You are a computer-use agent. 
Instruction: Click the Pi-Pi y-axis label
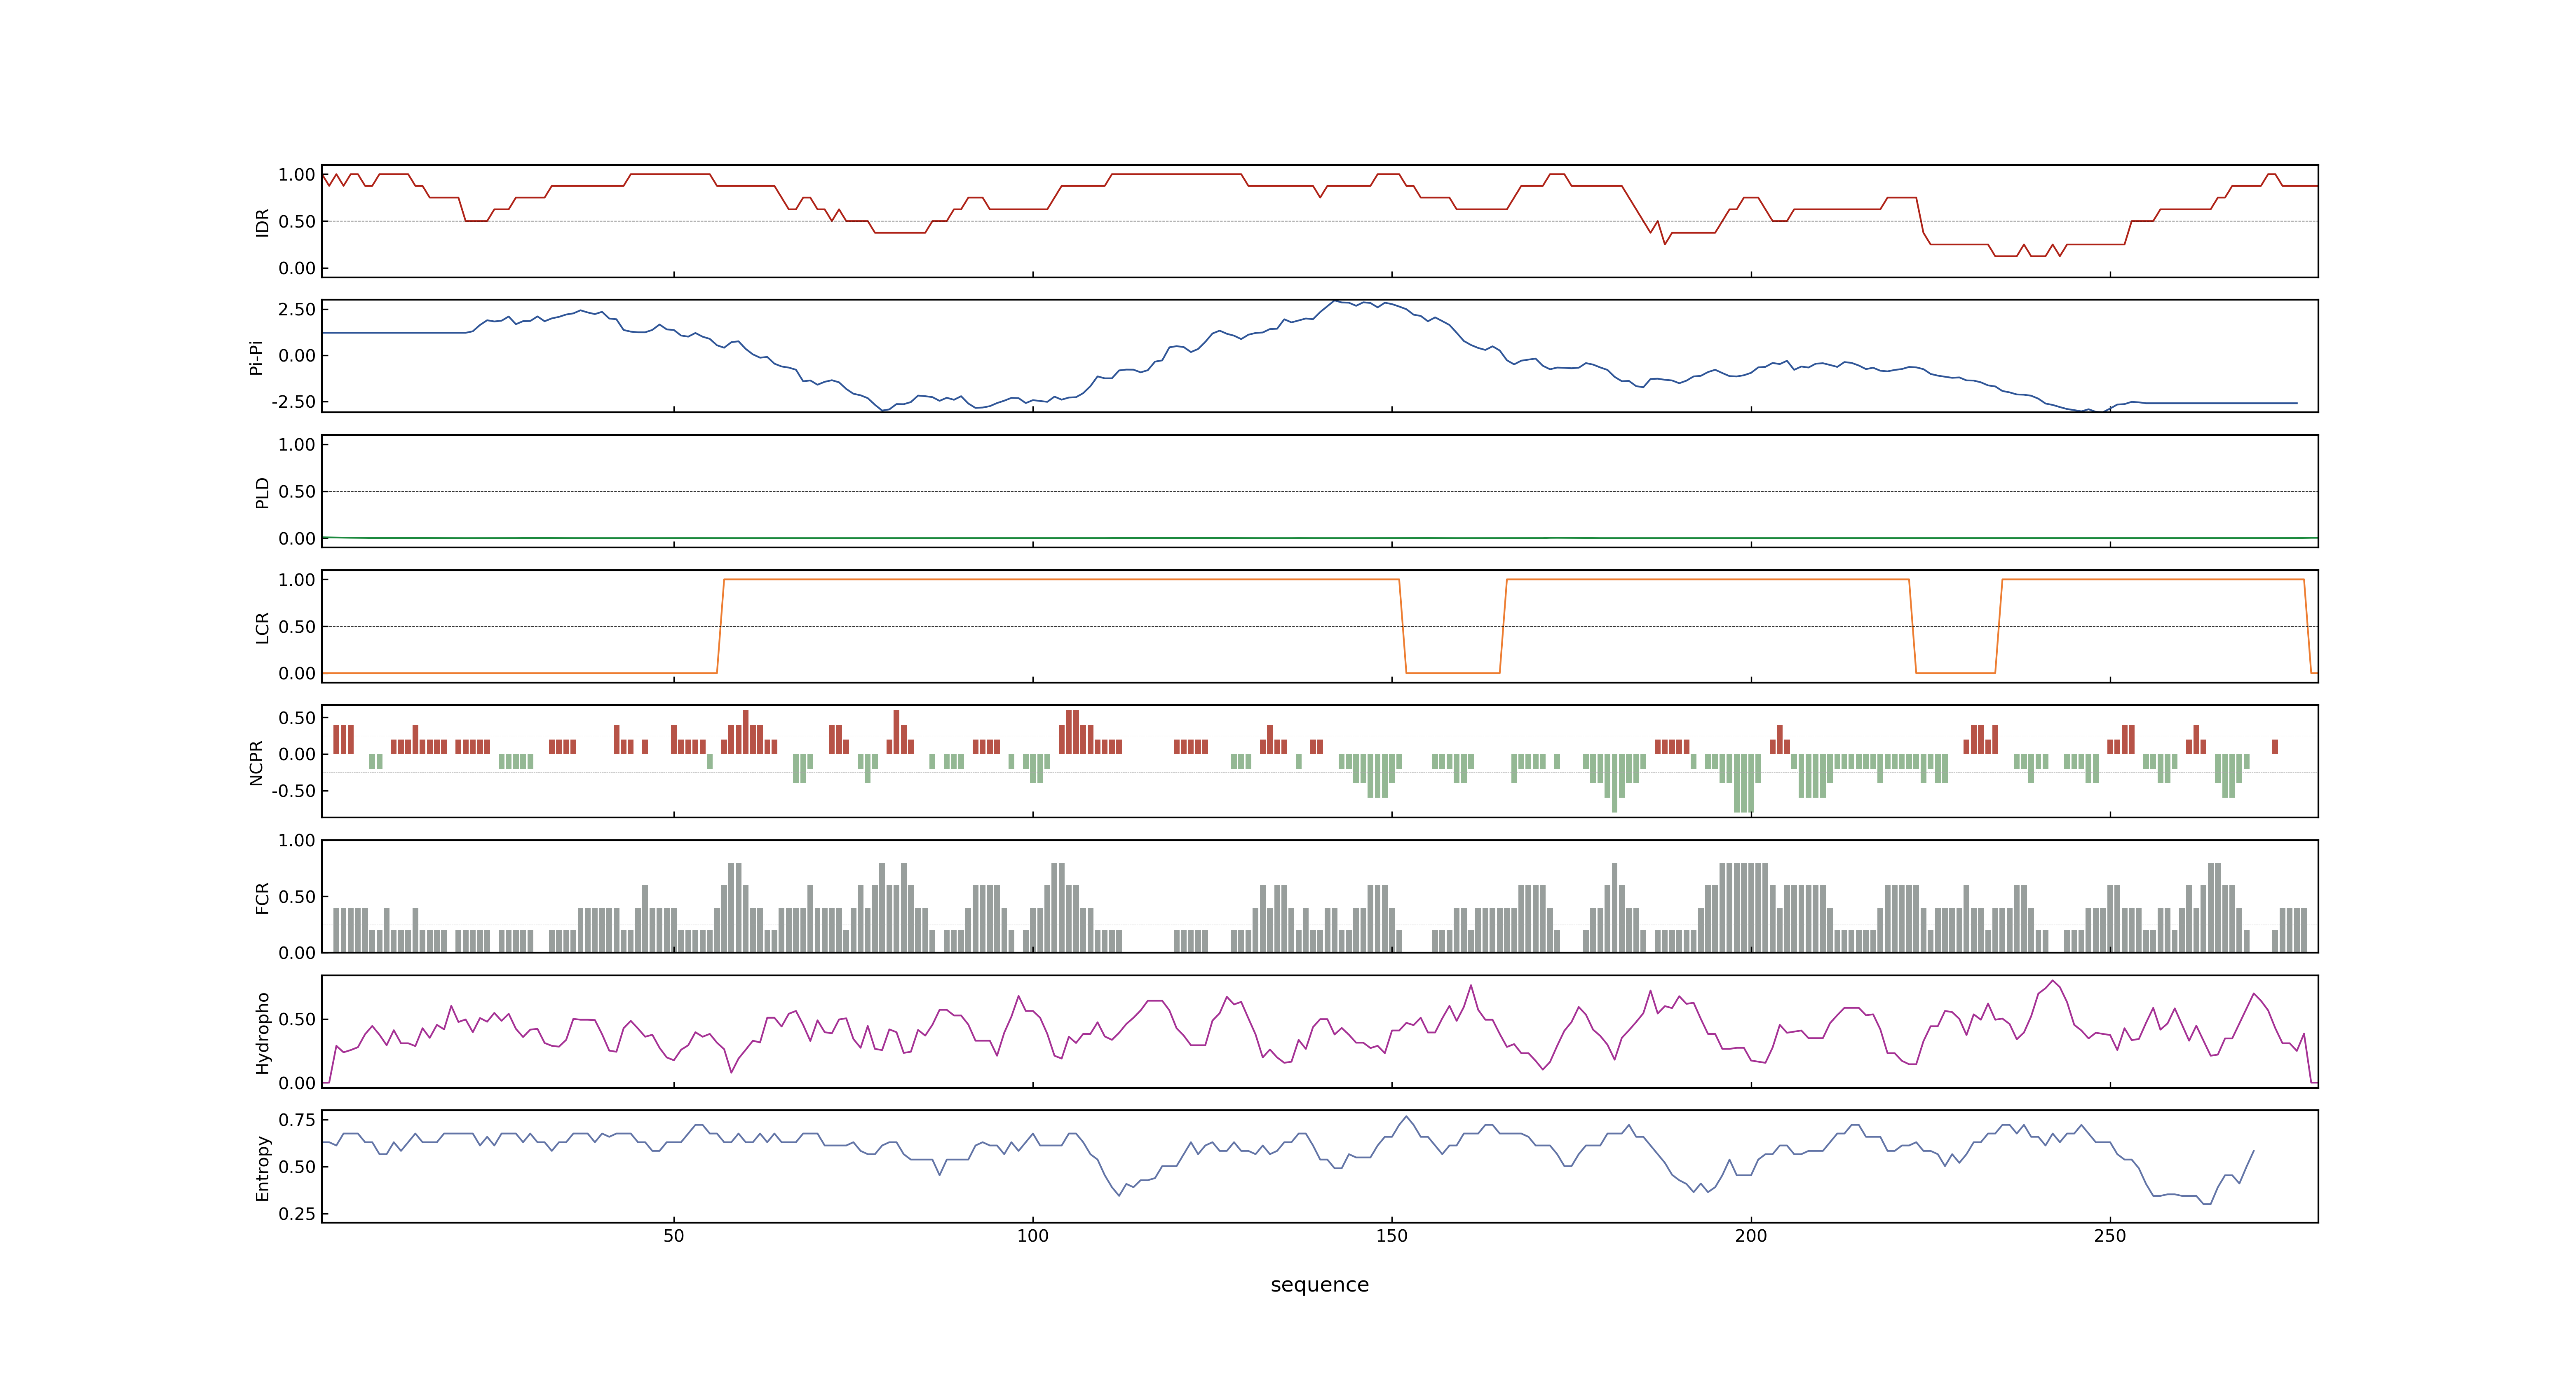click(x=256, y=357)
